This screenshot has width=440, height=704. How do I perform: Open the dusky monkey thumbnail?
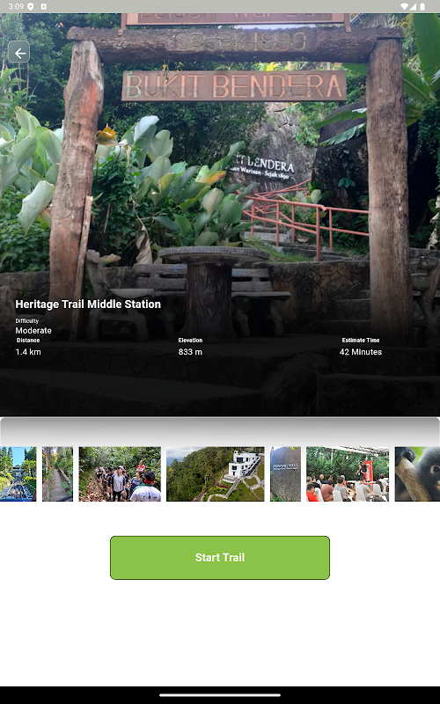417,473
